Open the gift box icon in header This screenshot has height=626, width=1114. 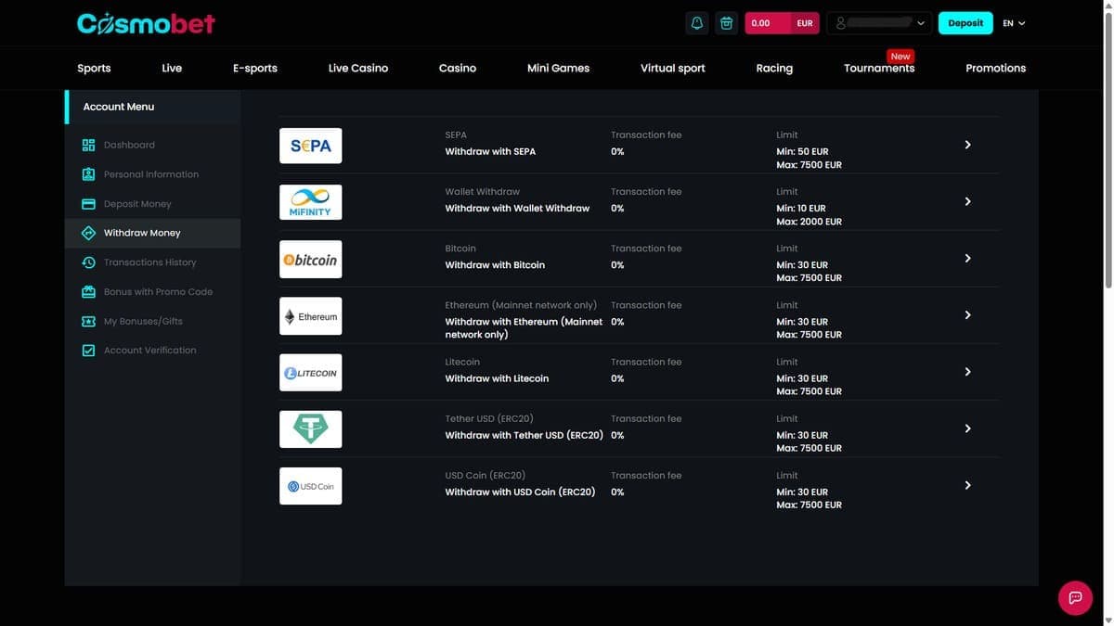(x=727, y=23)
